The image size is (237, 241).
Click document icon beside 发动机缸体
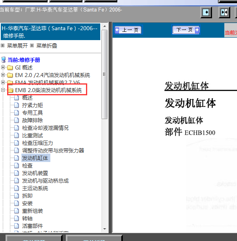(16, 158)
